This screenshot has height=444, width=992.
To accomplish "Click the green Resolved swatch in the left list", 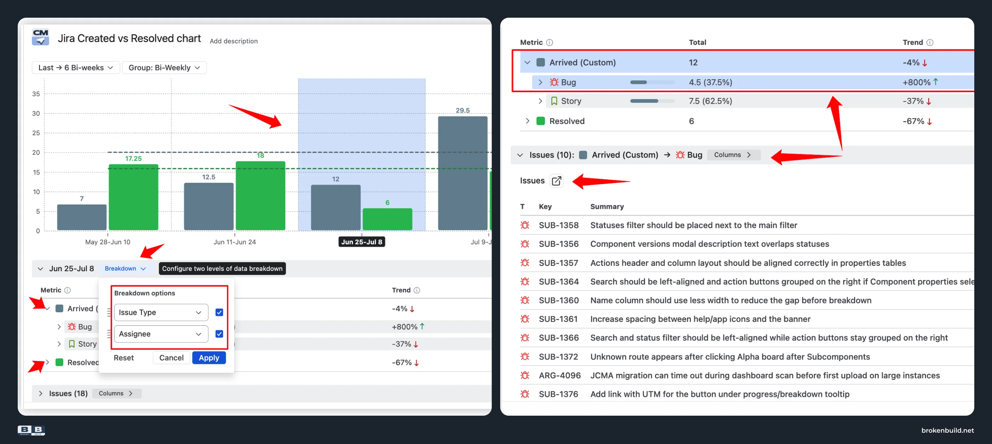I will click(59, 362).
